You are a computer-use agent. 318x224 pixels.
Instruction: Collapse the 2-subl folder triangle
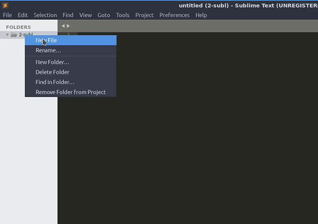point(7,35)
